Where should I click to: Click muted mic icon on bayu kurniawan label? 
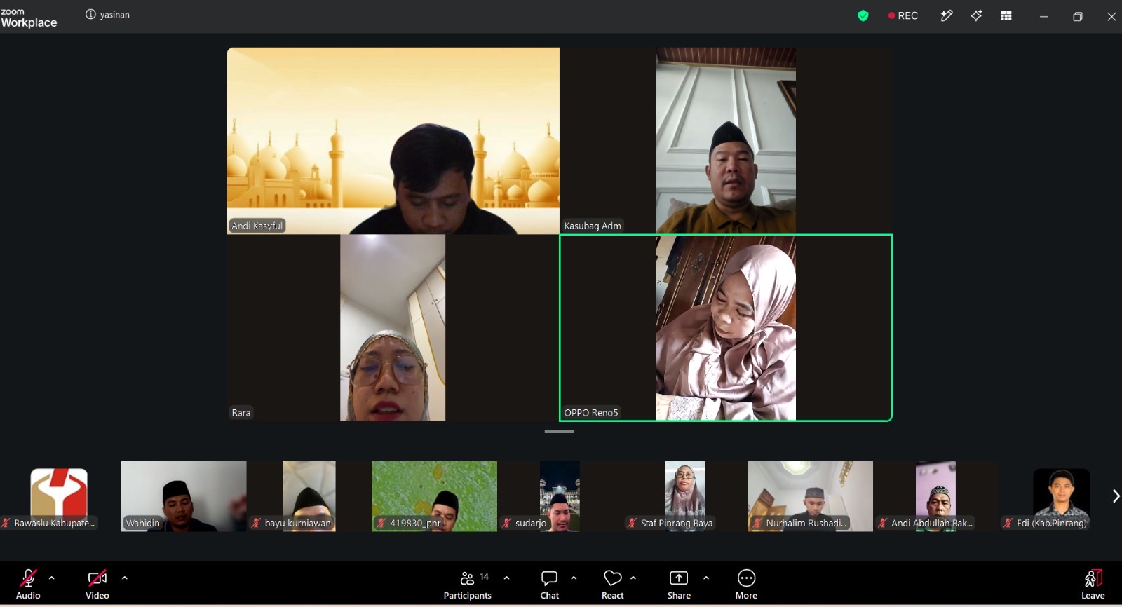click(x=256, y=523)
